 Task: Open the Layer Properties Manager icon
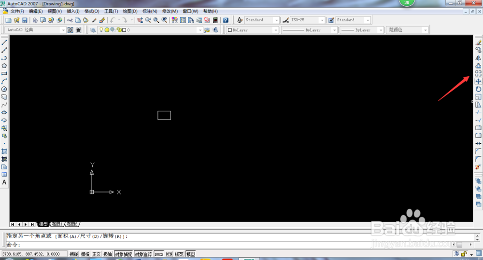pos(93,30)
